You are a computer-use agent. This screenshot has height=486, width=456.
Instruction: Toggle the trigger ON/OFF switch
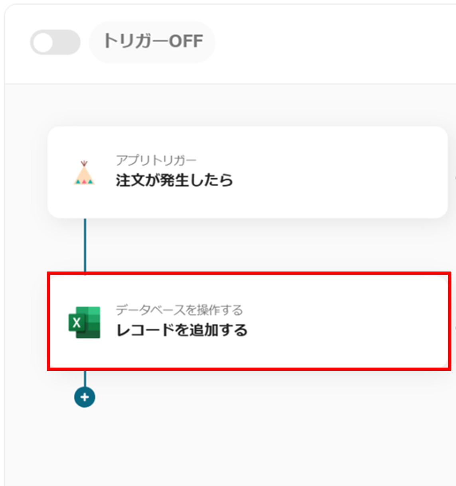point(55,42)
